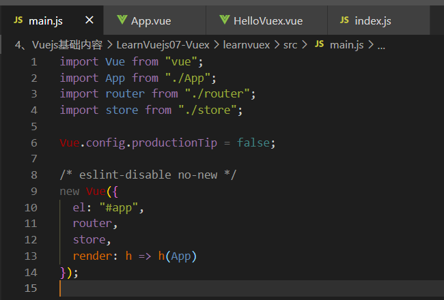Click the string "./store" on line 4

(x=208, y=110)
